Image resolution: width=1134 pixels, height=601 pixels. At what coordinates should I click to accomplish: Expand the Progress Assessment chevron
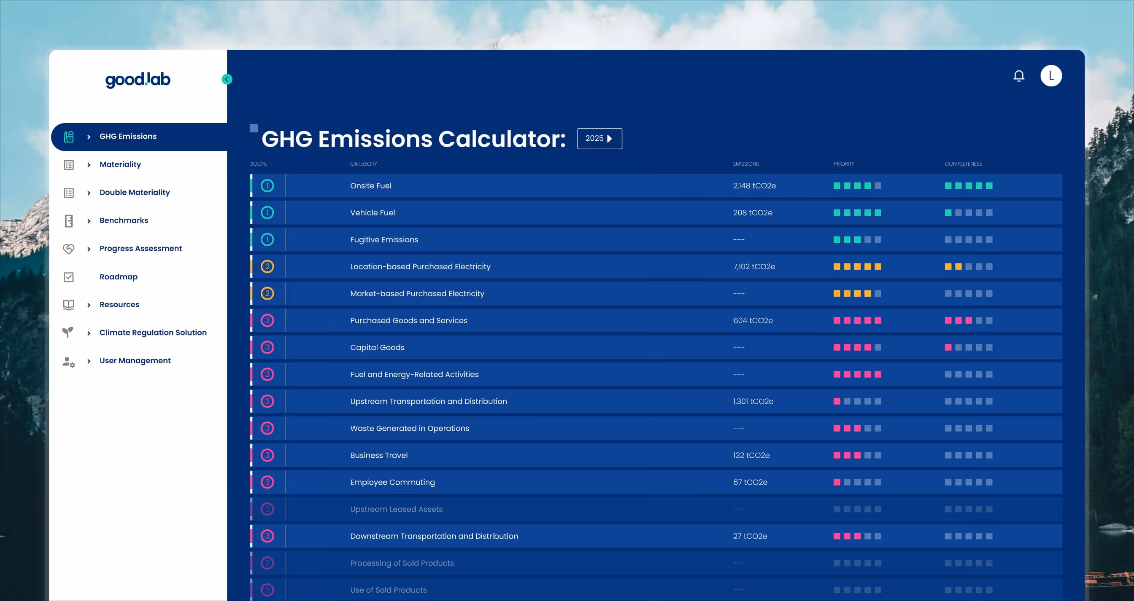(x=89, y=249)
